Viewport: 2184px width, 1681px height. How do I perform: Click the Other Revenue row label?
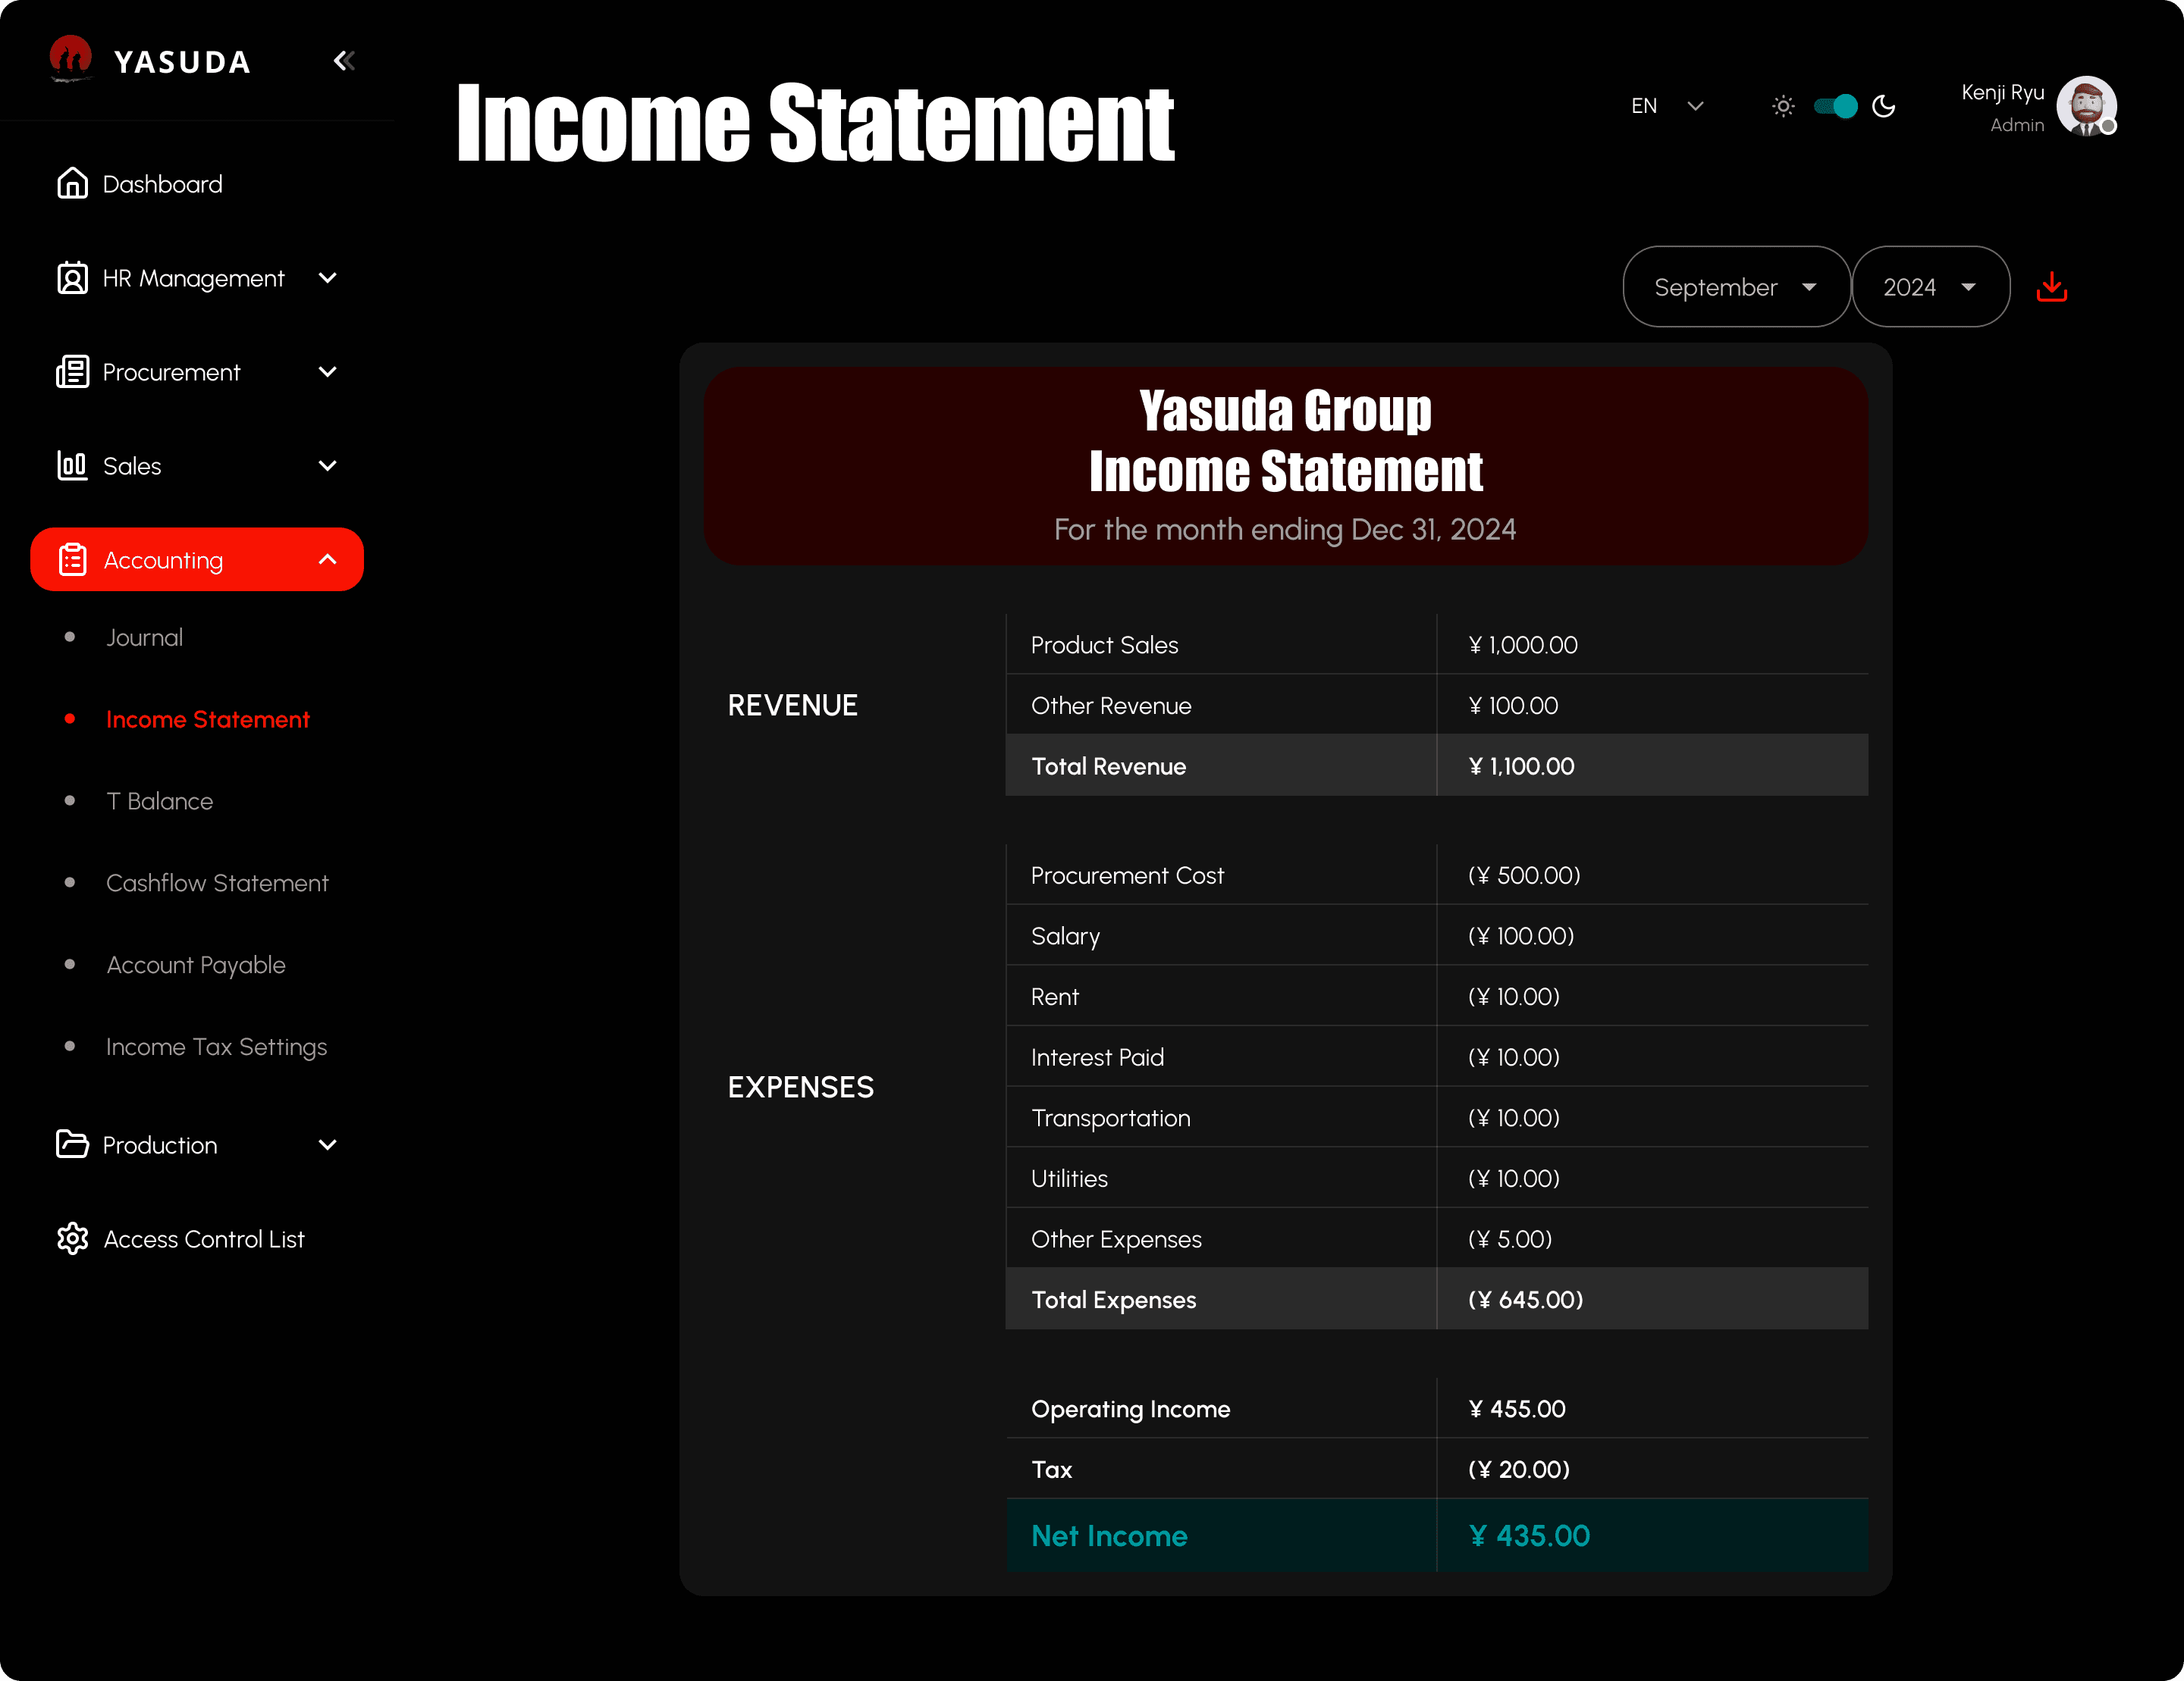[x=1111, y=706]
